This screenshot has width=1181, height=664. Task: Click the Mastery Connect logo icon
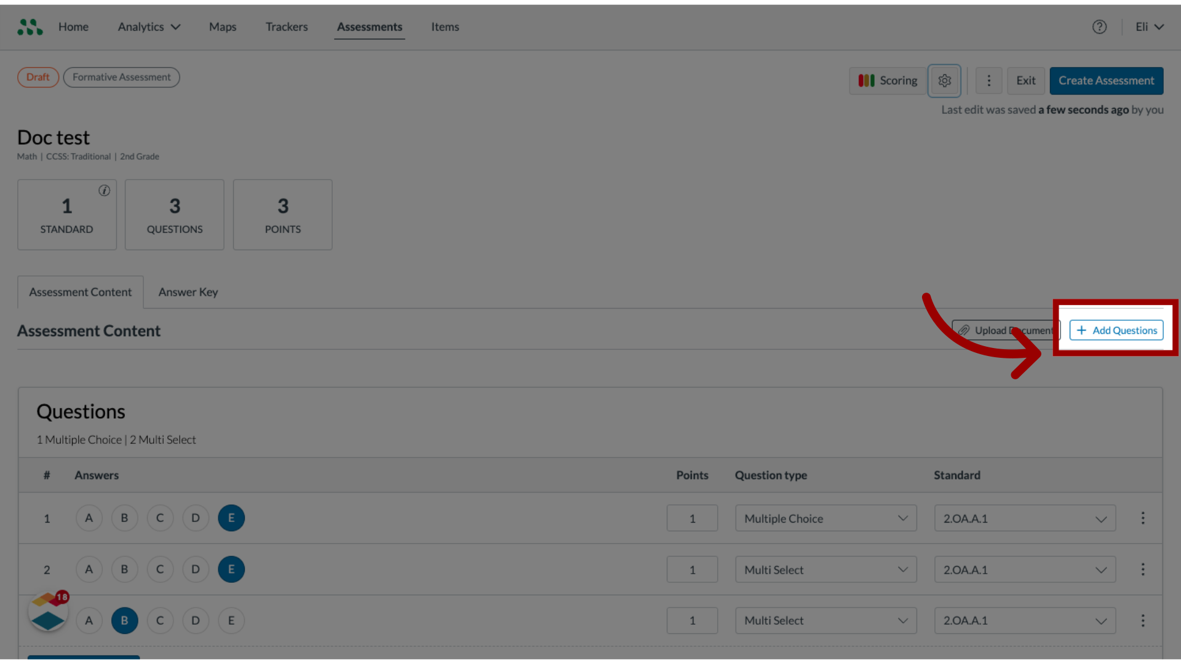30,26
